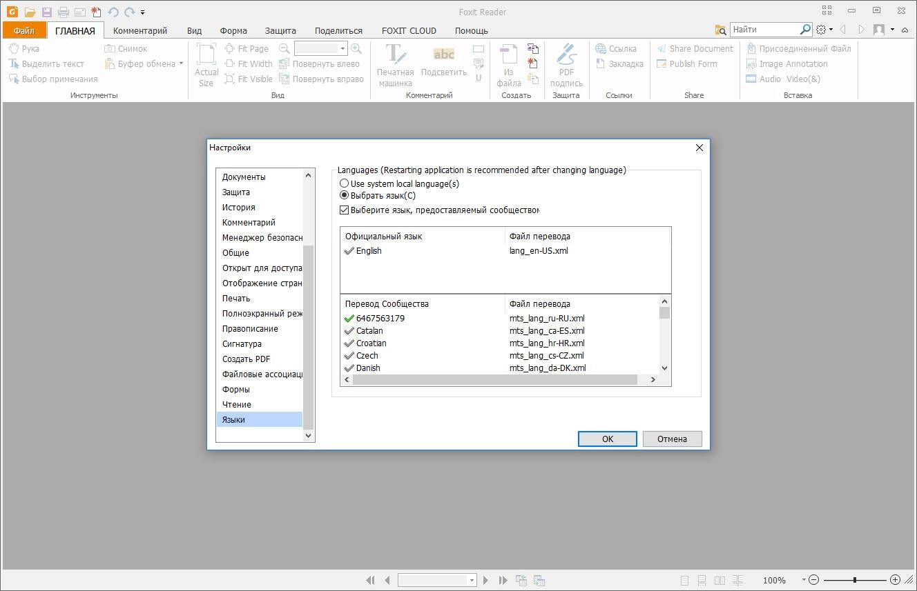This screenshot has width=917, height=591.
Task: Click the Undo arrow in quick access toolbar
Action: [113, 12]
